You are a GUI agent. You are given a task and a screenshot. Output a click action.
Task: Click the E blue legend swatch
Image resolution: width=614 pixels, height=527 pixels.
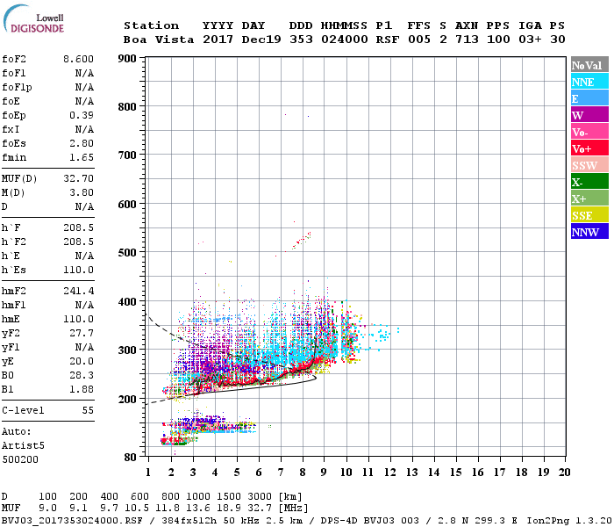[589, 98]
